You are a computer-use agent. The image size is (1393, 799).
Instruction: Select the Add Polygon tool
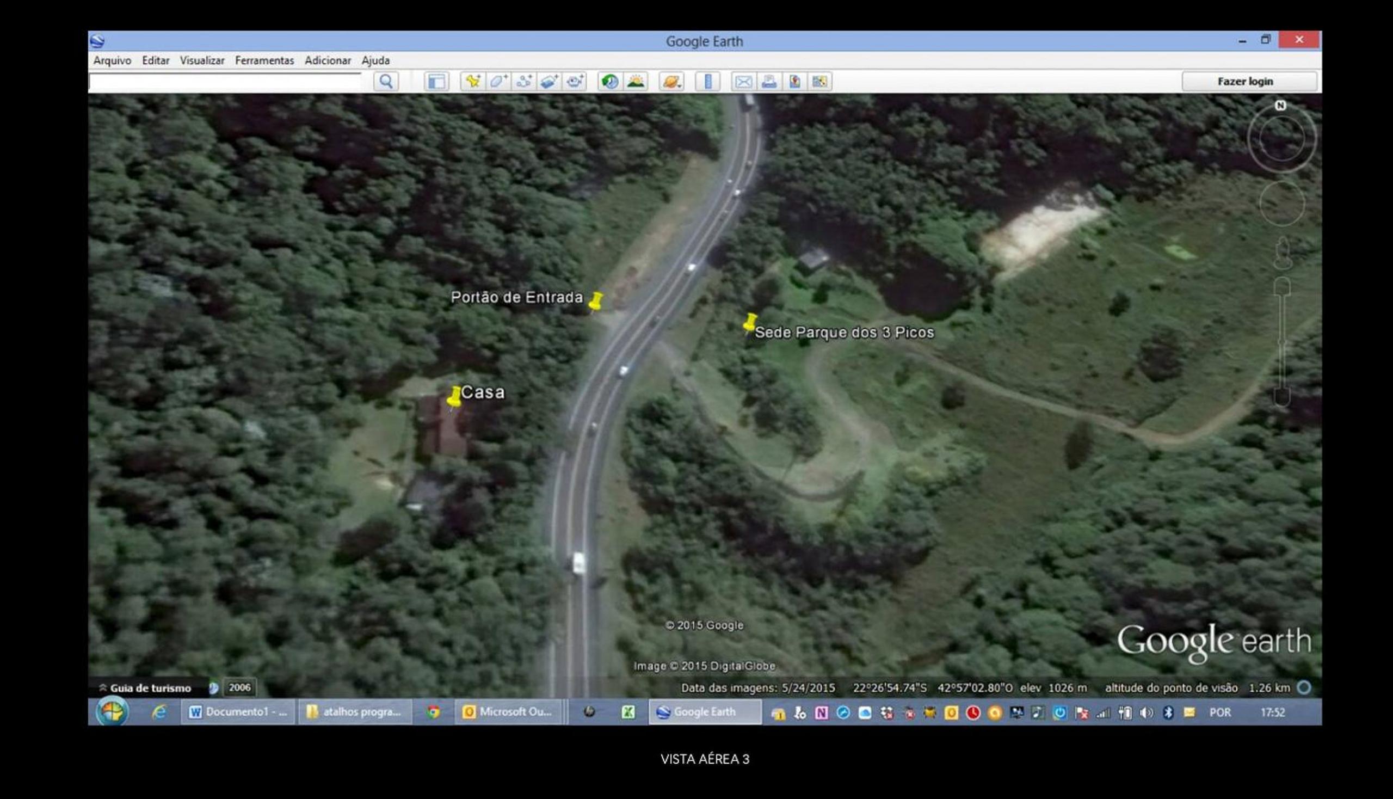click(498, 82)
